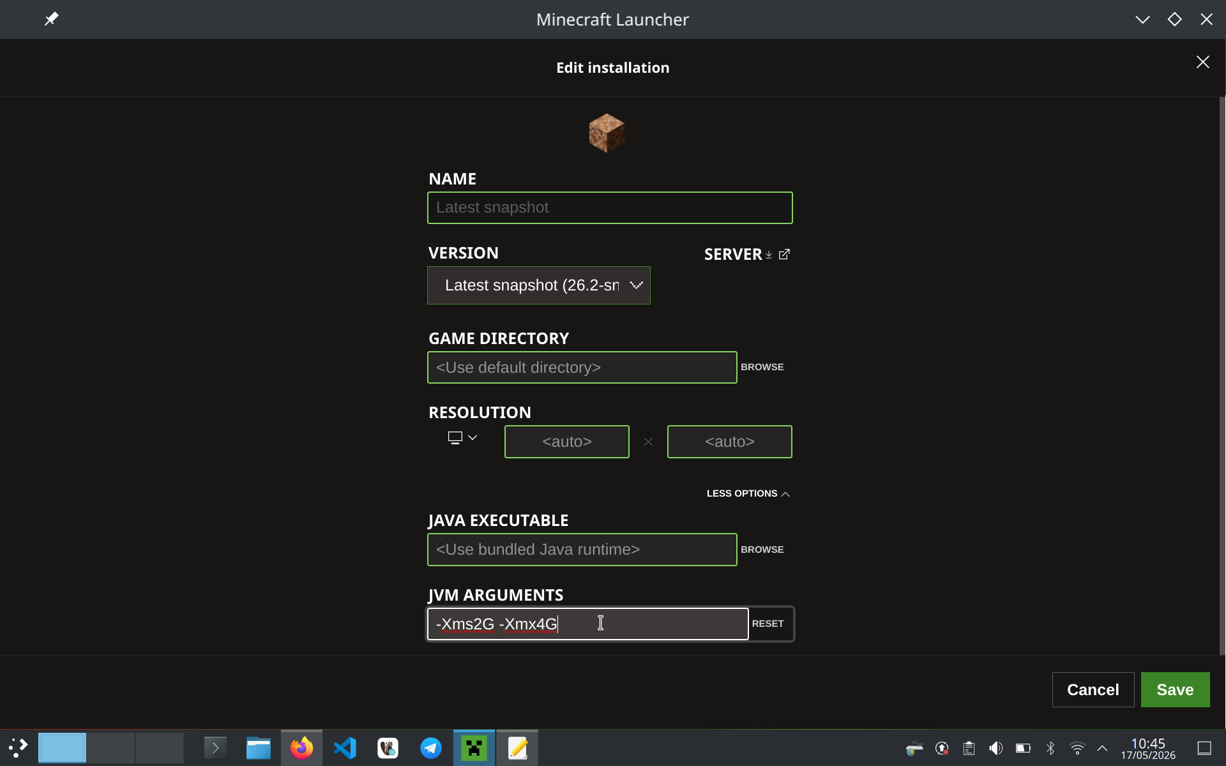The width and height of the screenshot is (1226, 766).
Task: Open volume control in system tray
Action: [996, 747]
